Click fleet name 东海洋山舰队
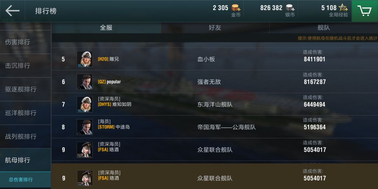 click(x=215, y=104)
